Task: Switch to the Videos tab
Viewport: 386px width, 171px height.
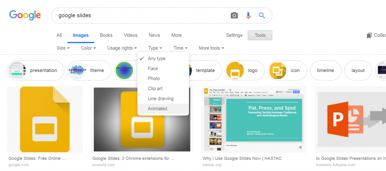Action: click(130, 35)
